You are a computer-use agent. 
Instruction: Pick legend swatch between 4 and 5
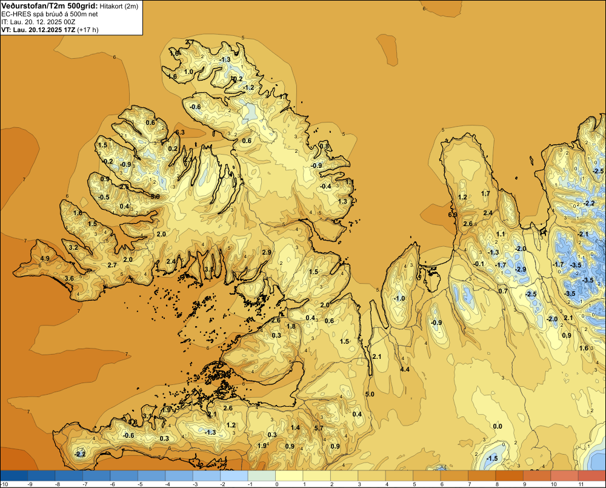399,476
